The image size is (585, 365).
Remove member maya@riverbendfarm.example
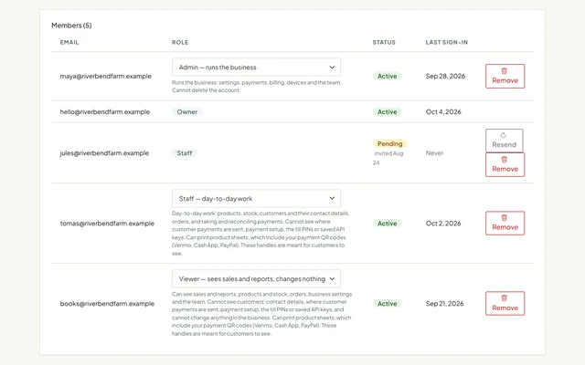505,76
